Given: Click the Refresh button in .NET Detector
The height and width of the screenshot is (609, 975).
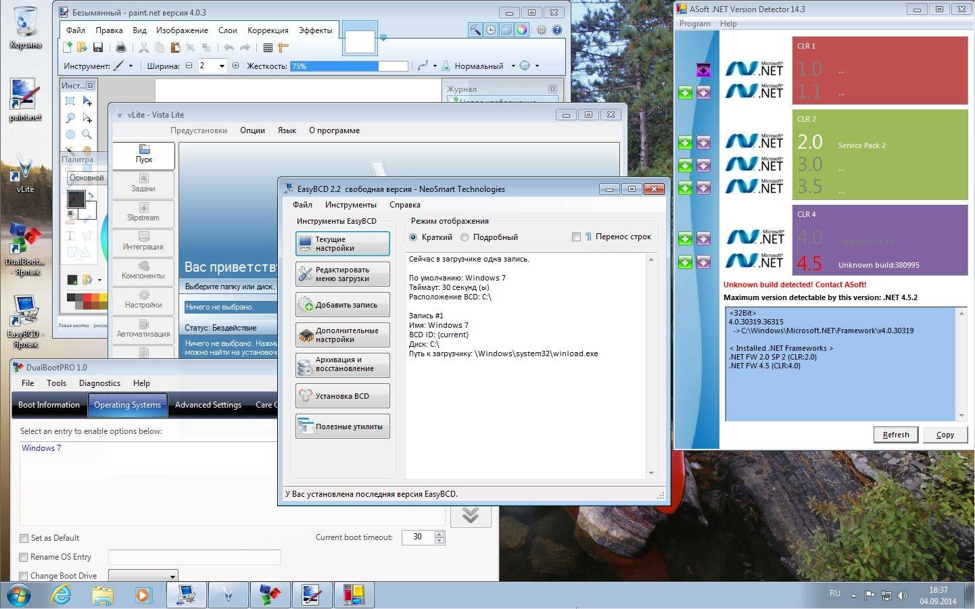Looking at the screenshot, I should pos(896,435).
